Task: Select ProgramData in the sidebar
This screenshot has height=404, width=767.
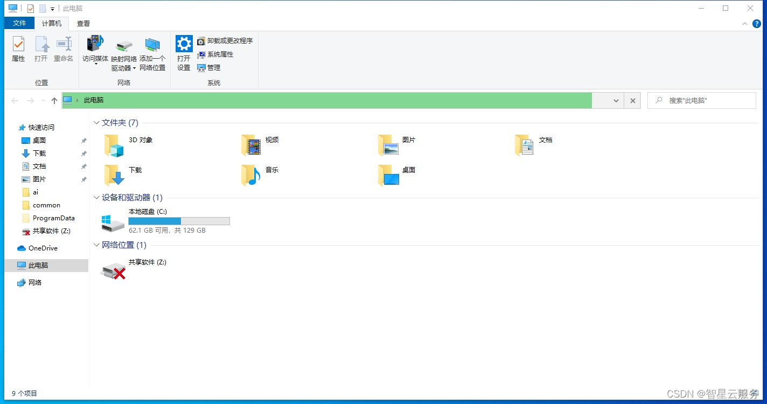Action: tap(53, 218)
